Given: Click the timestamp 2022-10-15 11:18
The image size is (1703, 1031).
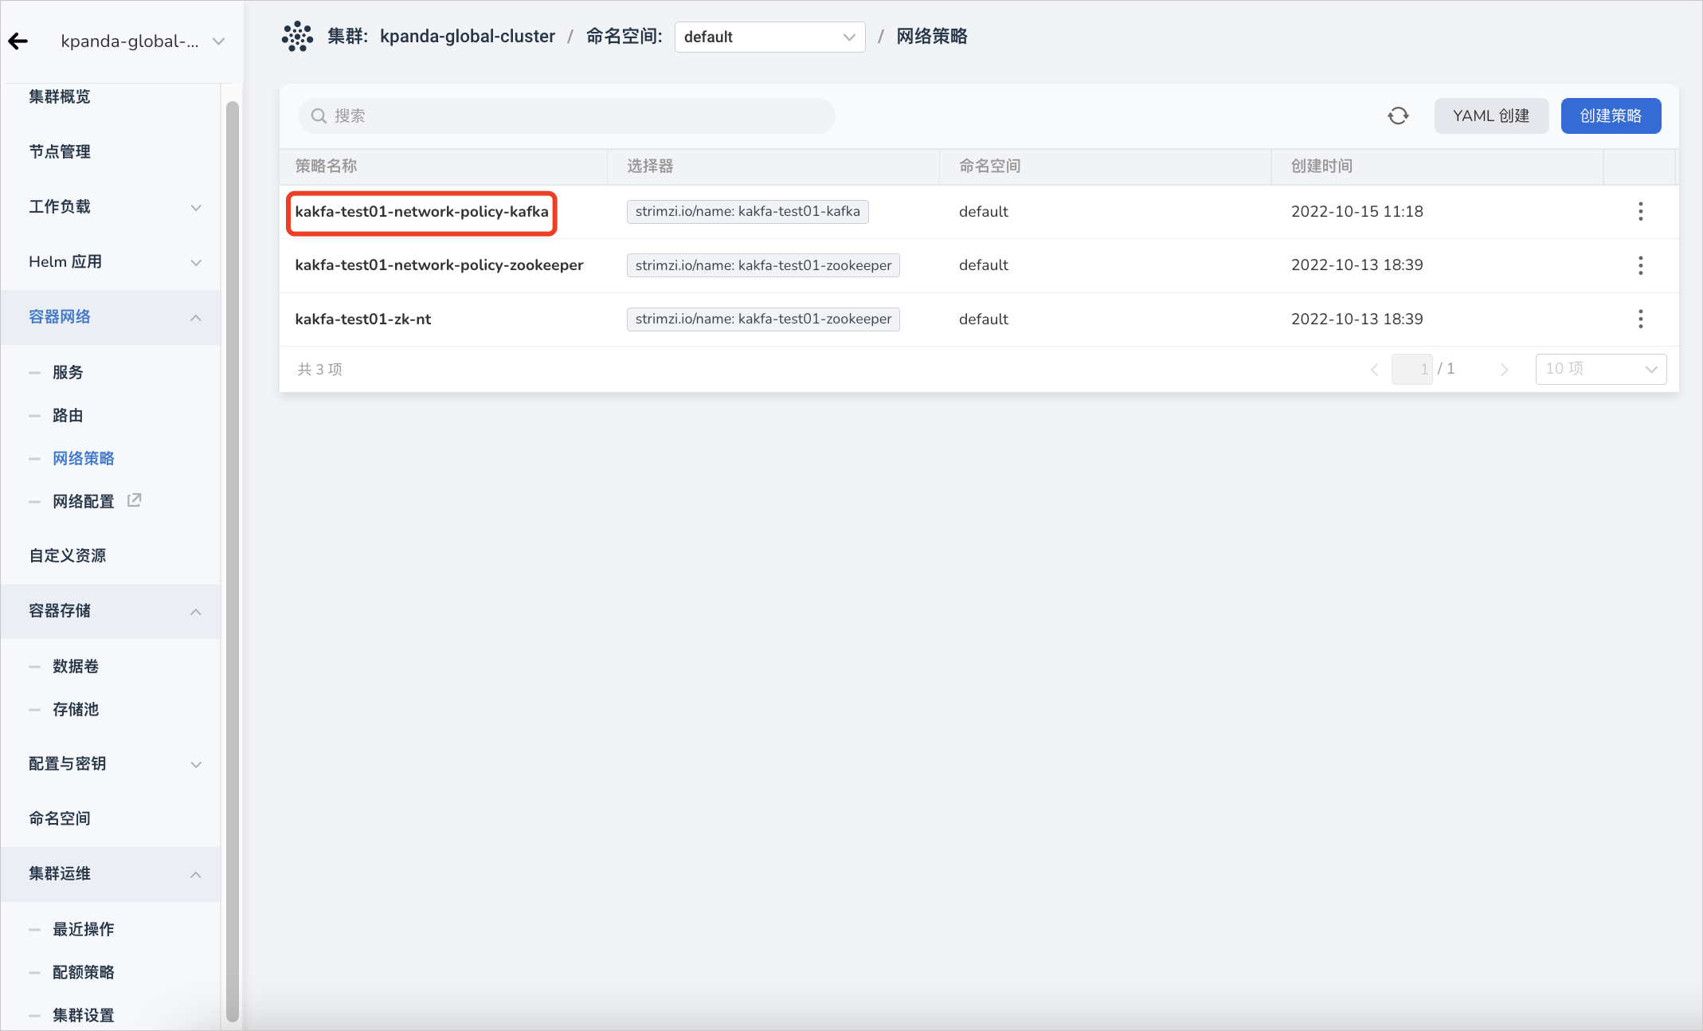Looking at the screenshot, I should tap(1357, 212).
